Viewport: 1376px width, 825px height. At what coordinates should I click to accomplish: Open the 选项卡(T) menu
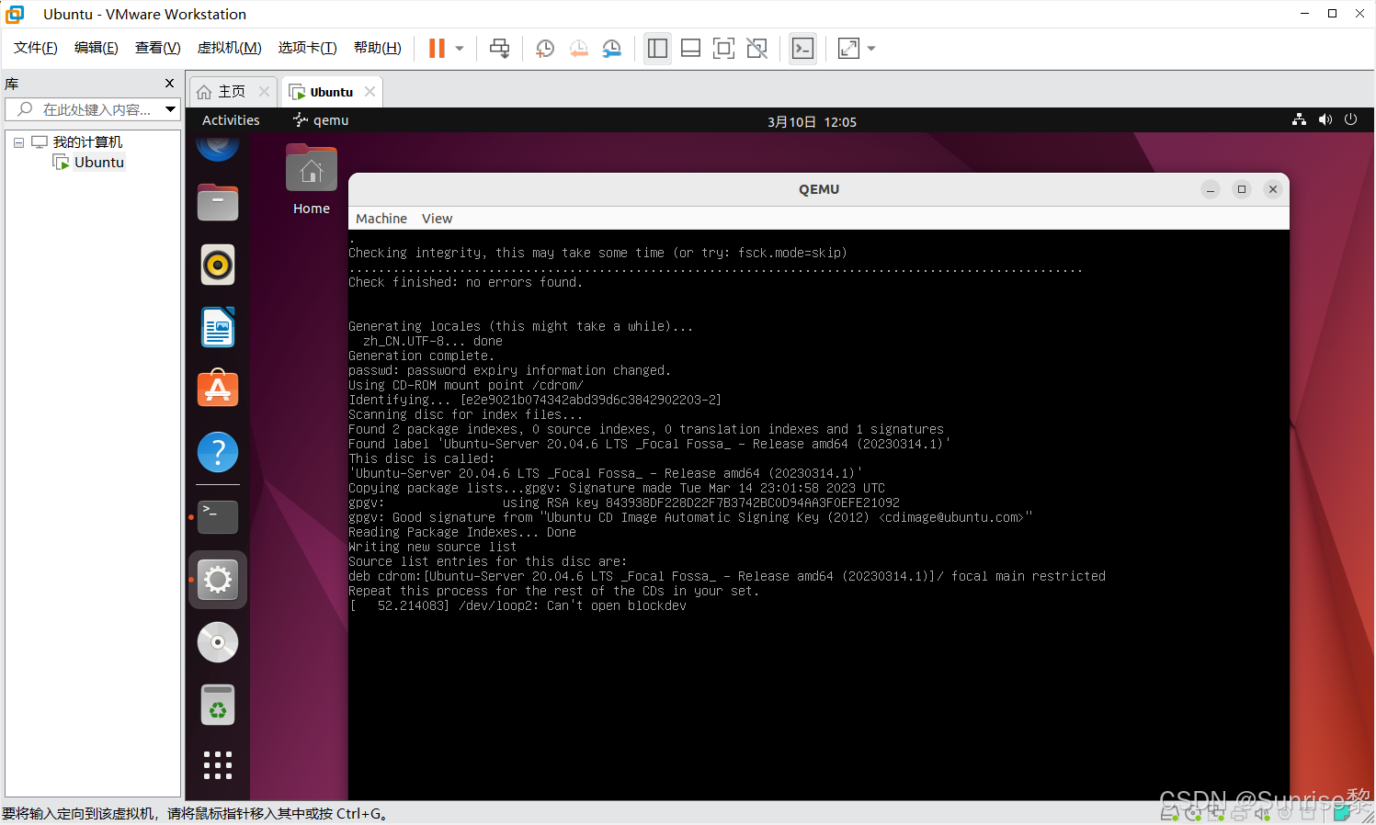pyautogui.click(x=307, y=48)
